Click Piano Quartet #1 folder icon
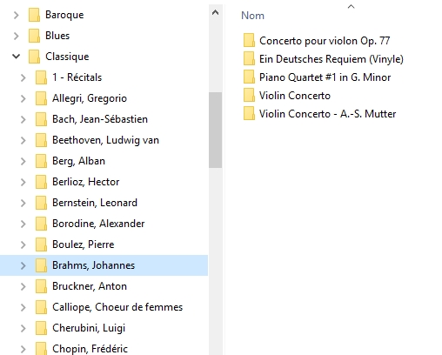This screenshot has height=355, width=442. [249, 77]
